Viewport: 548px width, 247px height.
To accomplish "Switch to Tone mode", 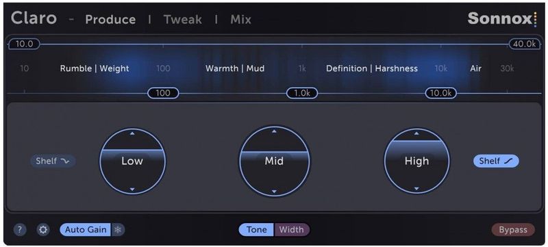I will 256,230.
